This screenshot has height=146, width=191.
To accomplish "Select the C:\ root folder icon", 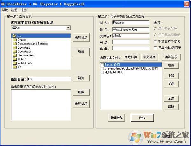I will [14, 36].
